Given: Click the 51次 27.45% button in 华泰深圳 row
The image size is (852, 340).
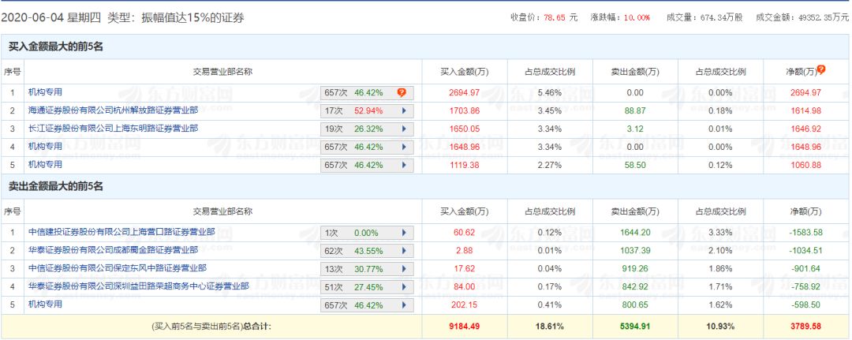Looking at the screenshot, I should pyautogui.click(x=367, y=287).
